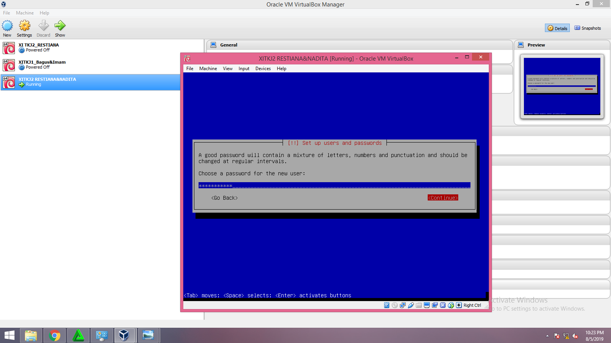Click the Show toolbar icon
Image resolution: width=611 pixels, height=343 pixels.
coord(60,29)
